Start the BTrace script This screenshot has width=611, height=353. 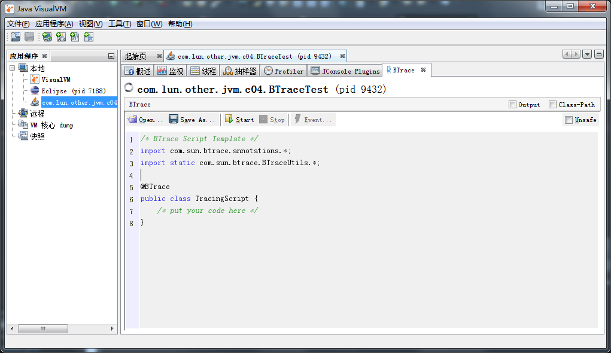(239, 120)
